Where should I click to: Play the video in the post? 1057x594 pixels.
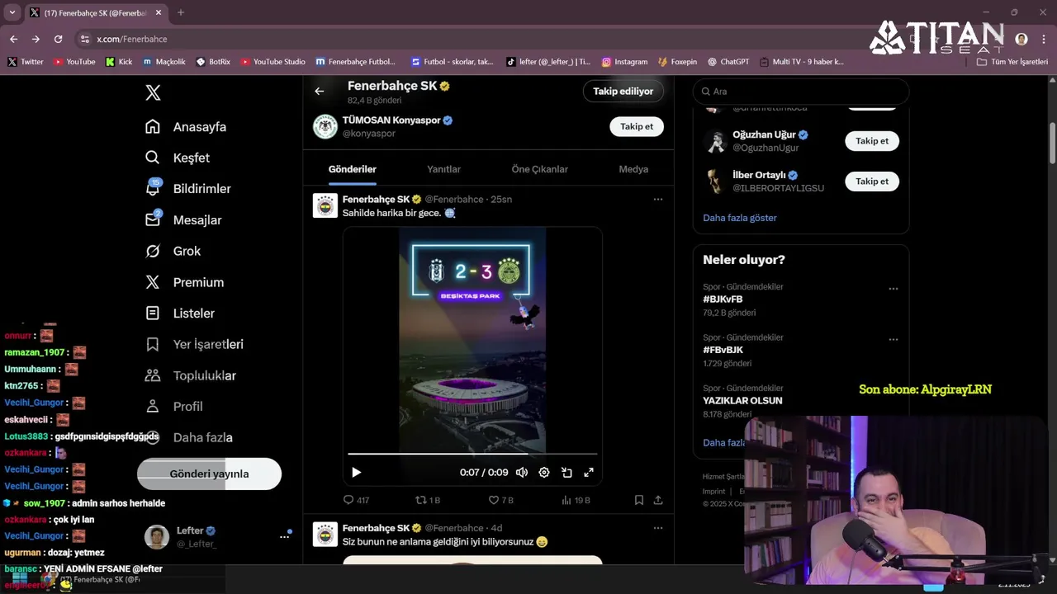[x=356, y=473]
